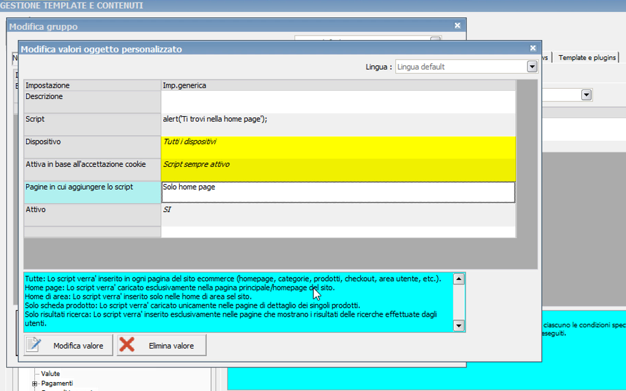The height and width of the screenshot is (391, 626).
Task: Select the Valute tree item
Action: coord(50,374)
